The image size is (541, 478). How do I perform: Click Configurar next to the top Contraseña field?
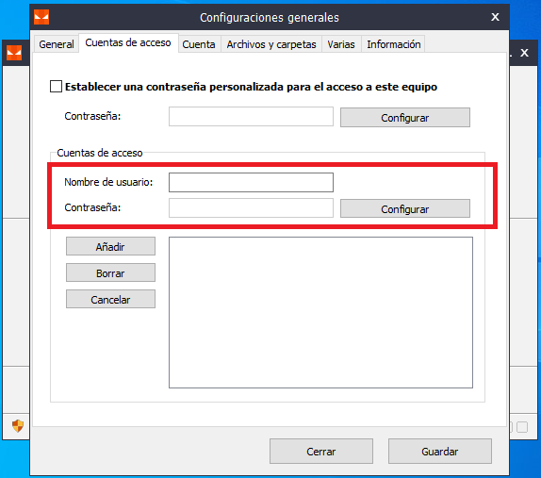click(x=405, y=118)
